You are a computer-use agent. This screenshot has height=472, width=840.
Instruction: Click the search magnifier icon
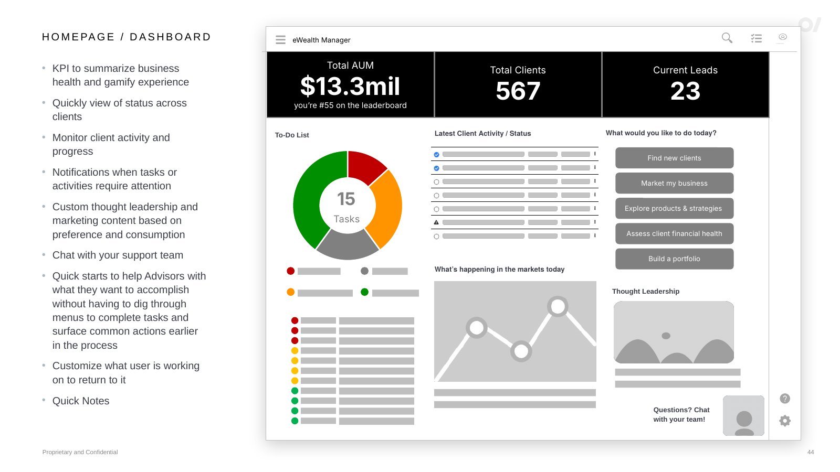pyautogui.click(x=727, y=38)
